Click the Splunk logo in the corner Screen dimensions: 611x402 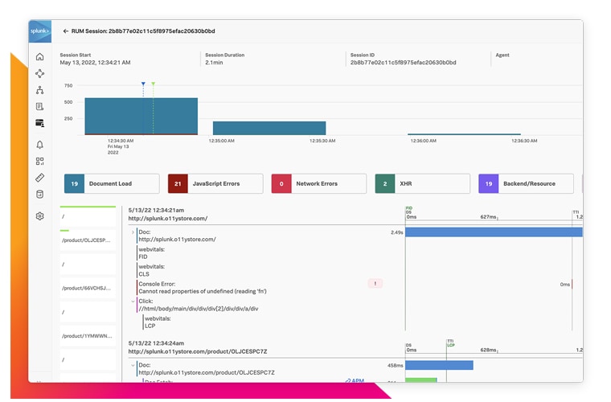(39, 31)
